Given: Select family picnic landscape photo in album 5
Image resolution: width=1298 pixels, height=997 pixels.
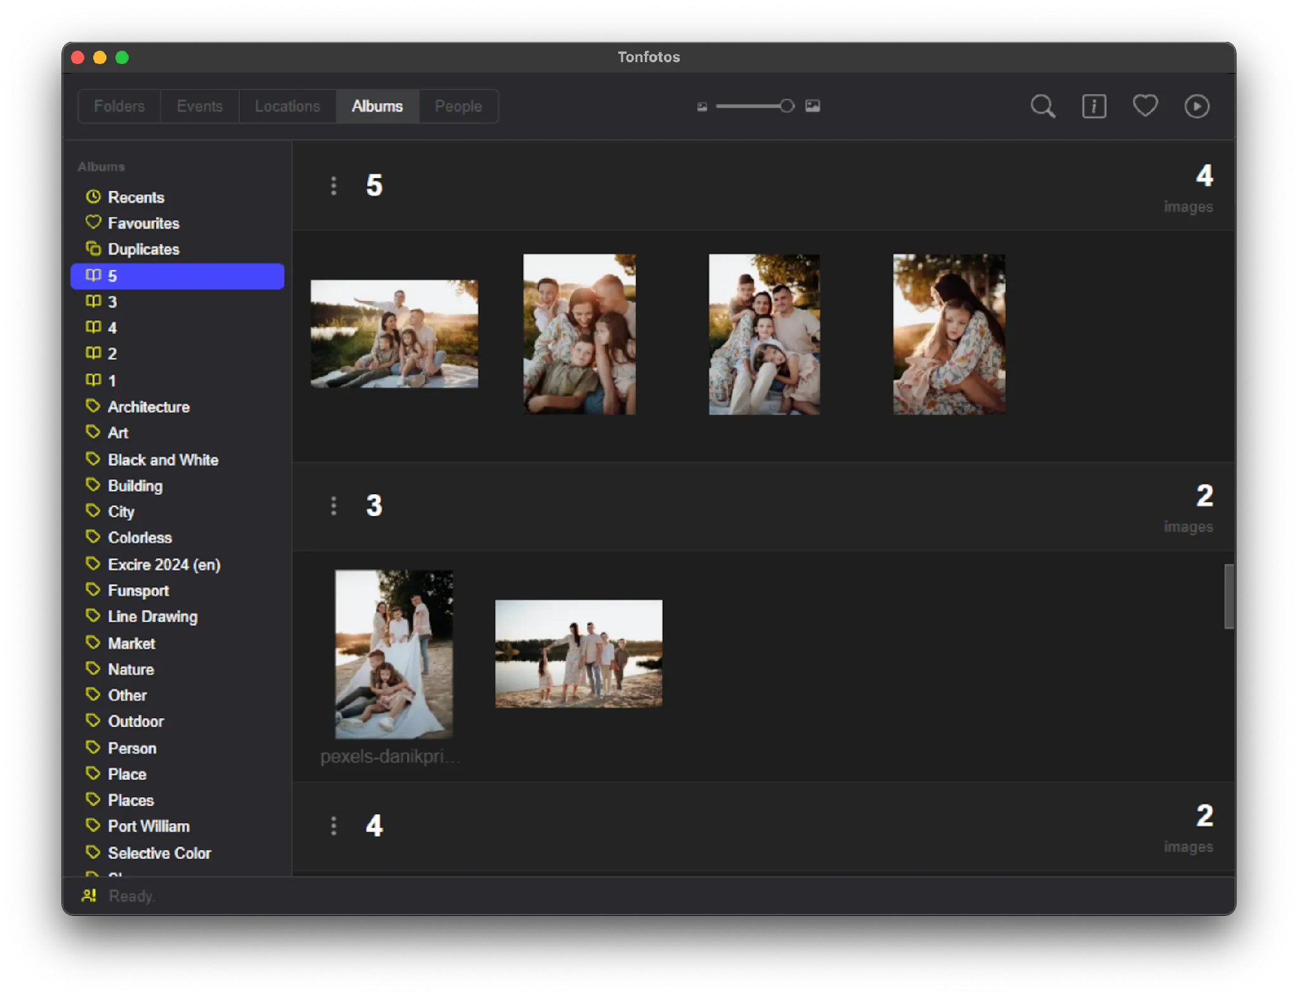Looking at the screenshot, I should click(394, 334).
